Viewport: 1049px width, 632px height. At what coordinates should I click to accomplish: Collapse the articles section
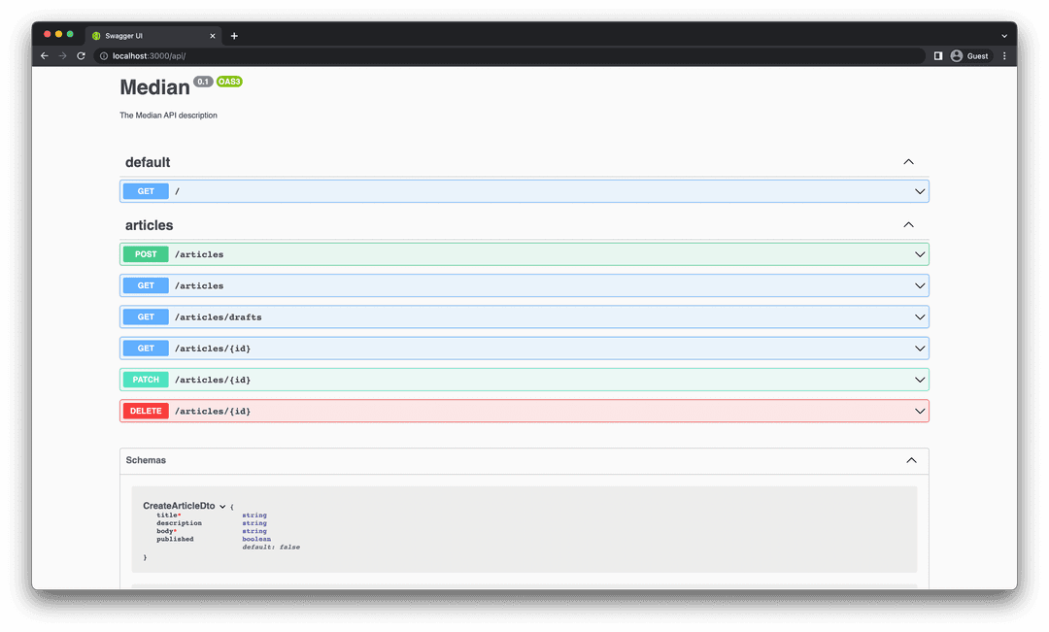click(x=908, y=224)
